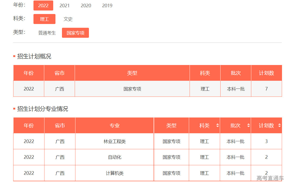Click the 招生计划分专业情况 section heading
This screenshot has width=291, height=188.
42,109
